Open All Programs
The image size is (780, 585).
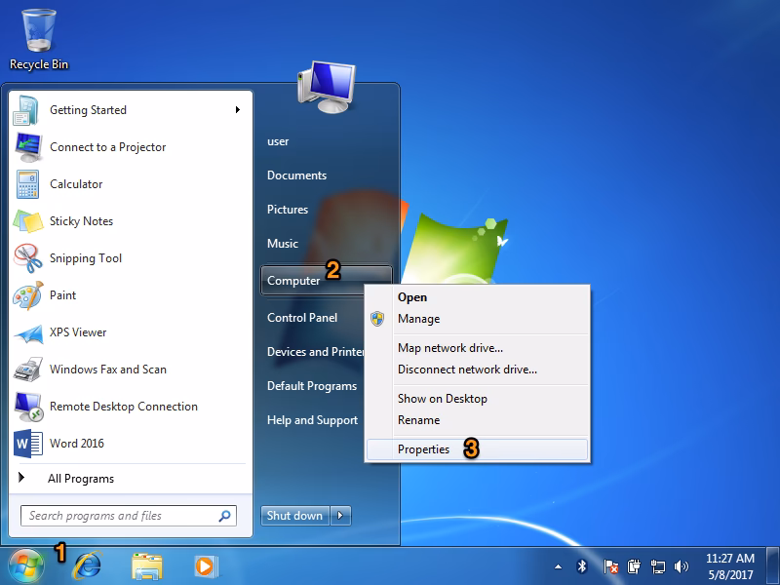[x=82, y=479]
